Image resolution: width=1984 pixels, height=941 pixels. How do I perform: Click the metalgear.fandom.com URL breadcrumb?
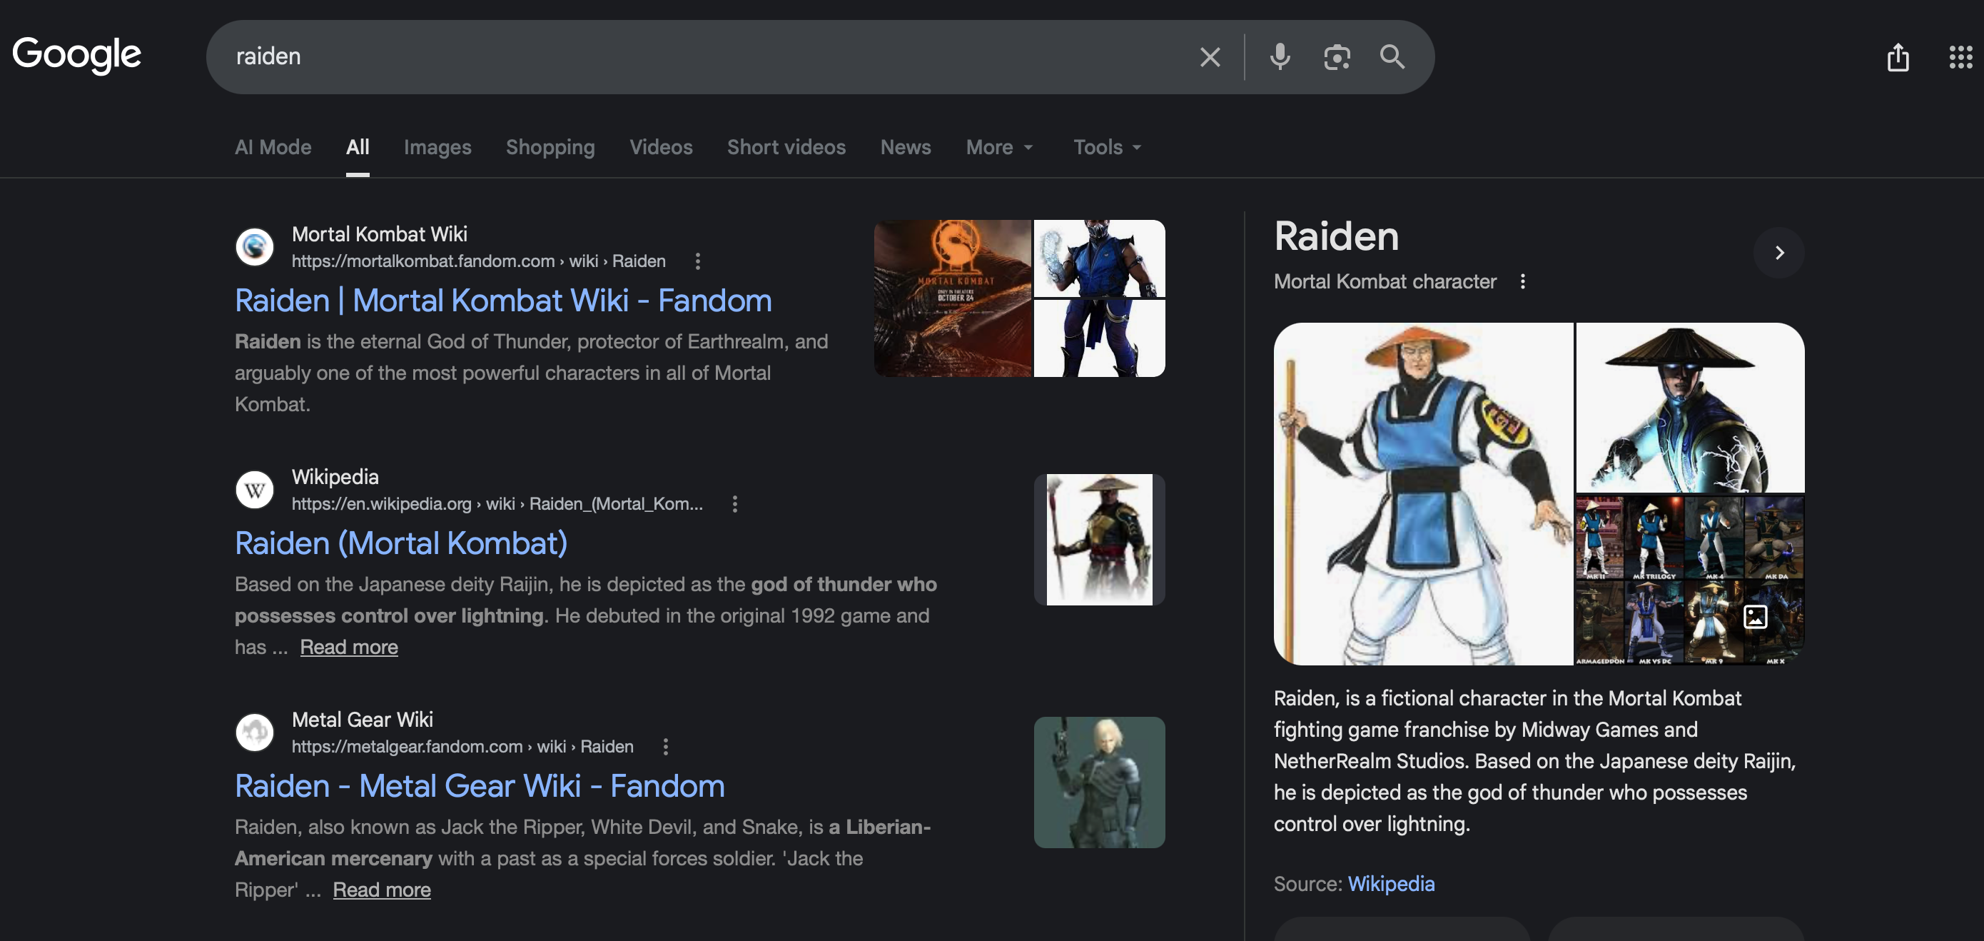[462, 747]
